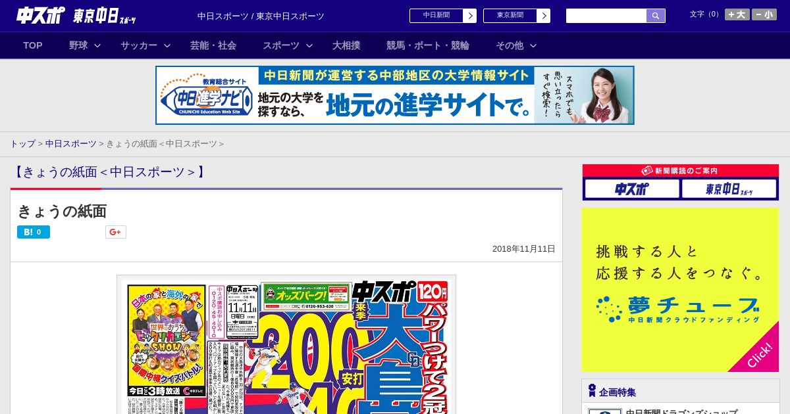Click the 中日進学ナビ banner advertisement
The width and height of the screenshot is (790, 414).
tap(395, 95)
